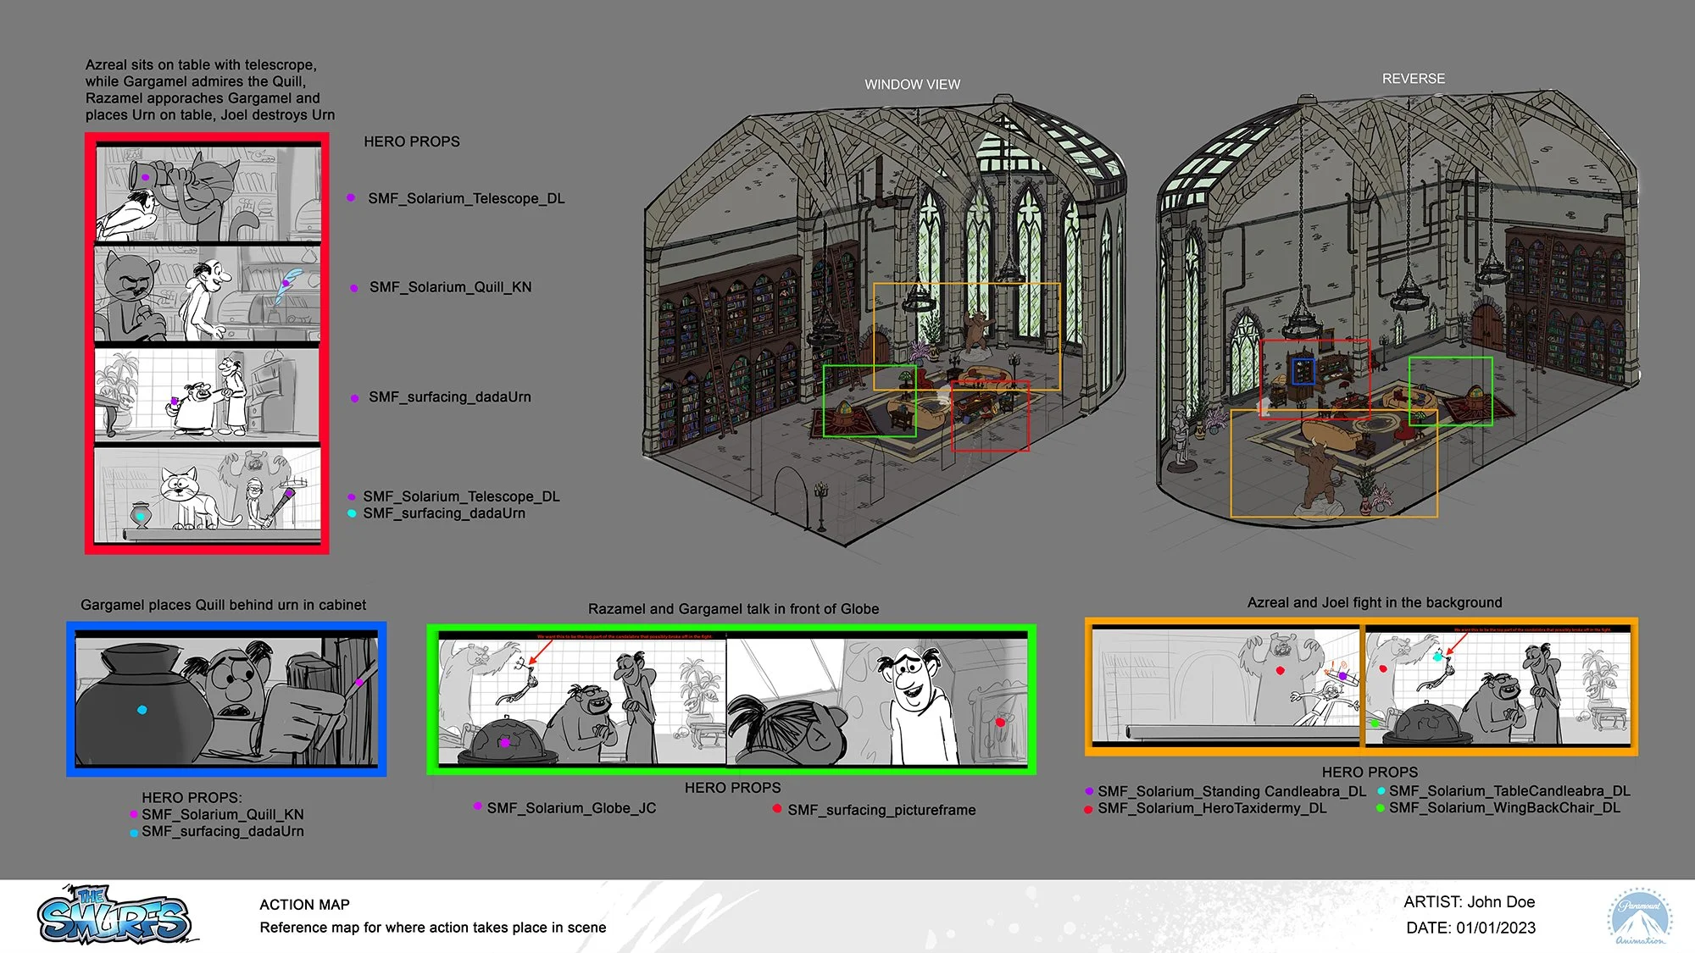Click cyan dot beside SMF_surfacing_dadaUrn in top list
The width and height of the screenshot is (1695, 953).
click(x=352, y=513)
